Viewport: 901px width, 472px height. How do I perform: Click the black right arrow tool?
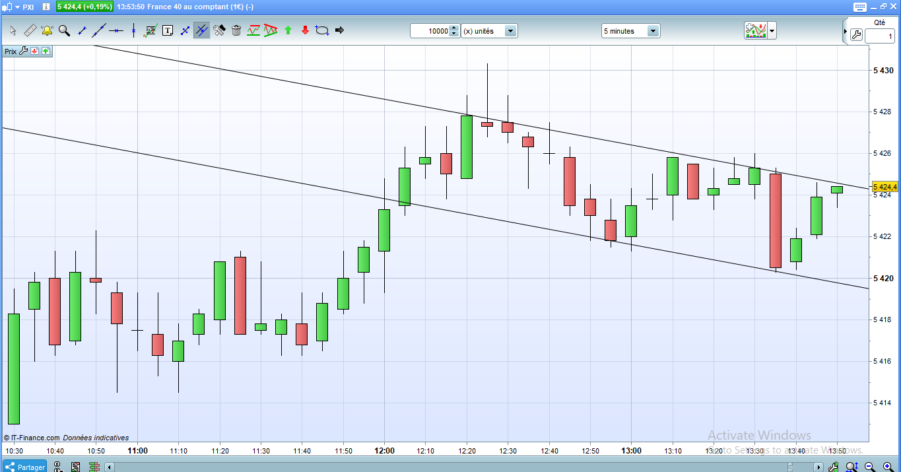(x=340, y=30)
